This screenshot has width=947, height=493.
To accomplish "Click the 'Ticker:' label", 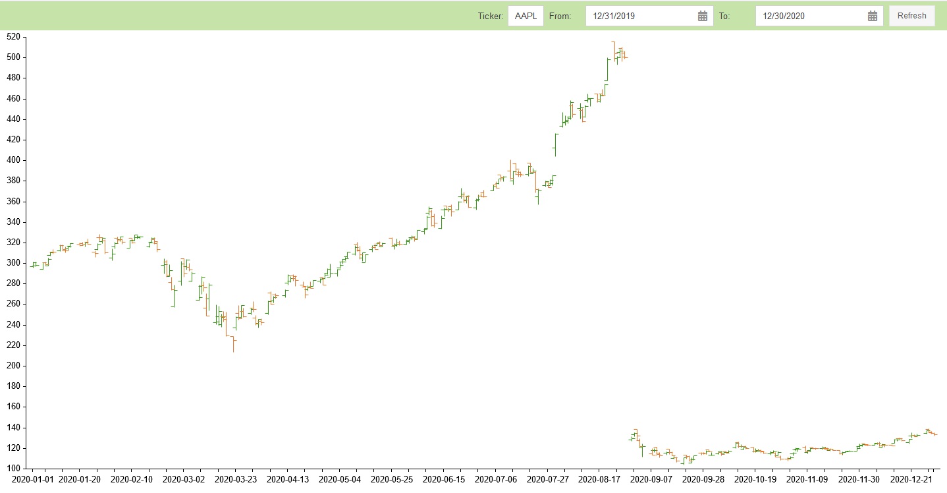I will tap(491, 16).
